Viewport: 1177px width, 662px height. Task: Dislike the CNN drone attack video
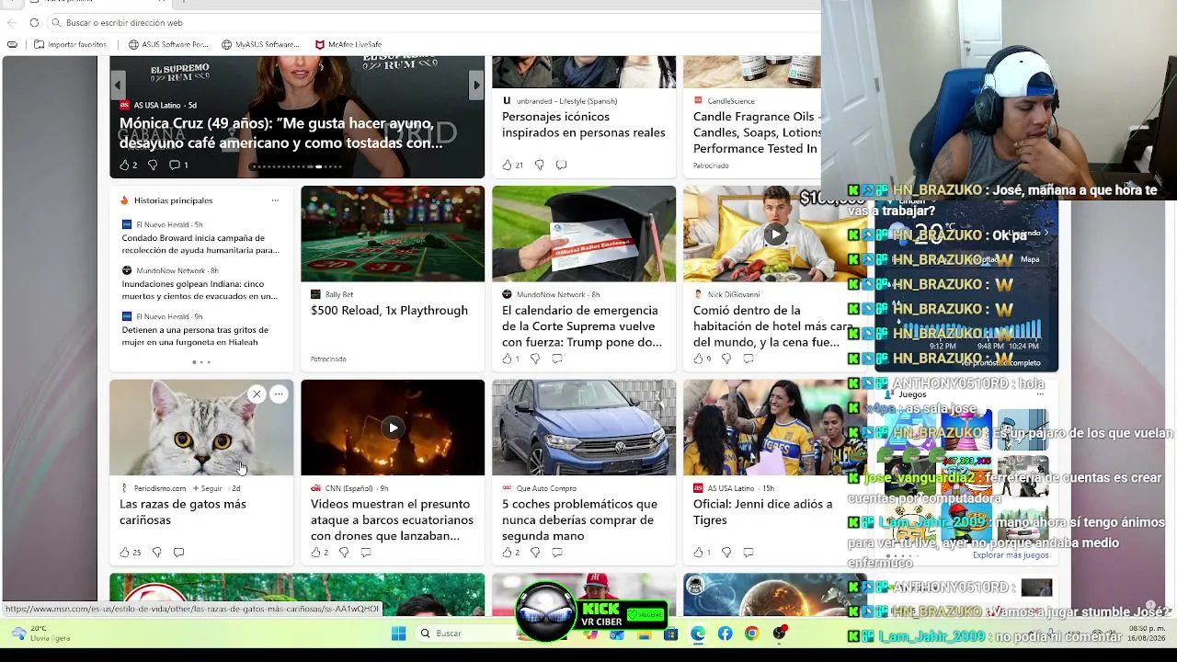pyautogui.click(x=344, y=553)
